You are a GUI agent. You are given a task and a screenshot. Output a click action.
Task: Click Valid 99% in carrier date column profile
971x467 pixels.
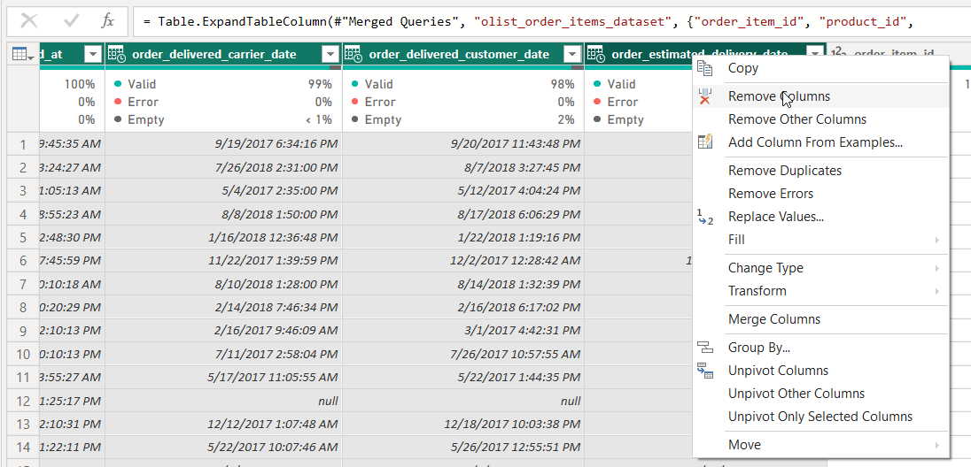click(x=223, y=84)
